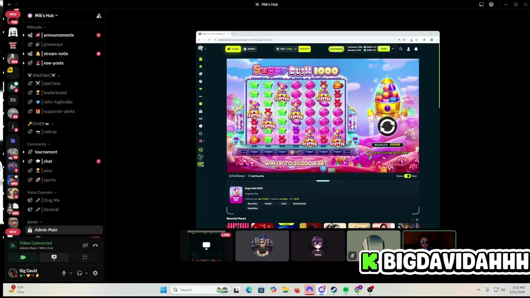This screenshot has width=530, height=298.
Task: Click the Sports tab in the stream
Action: [249, 49]
